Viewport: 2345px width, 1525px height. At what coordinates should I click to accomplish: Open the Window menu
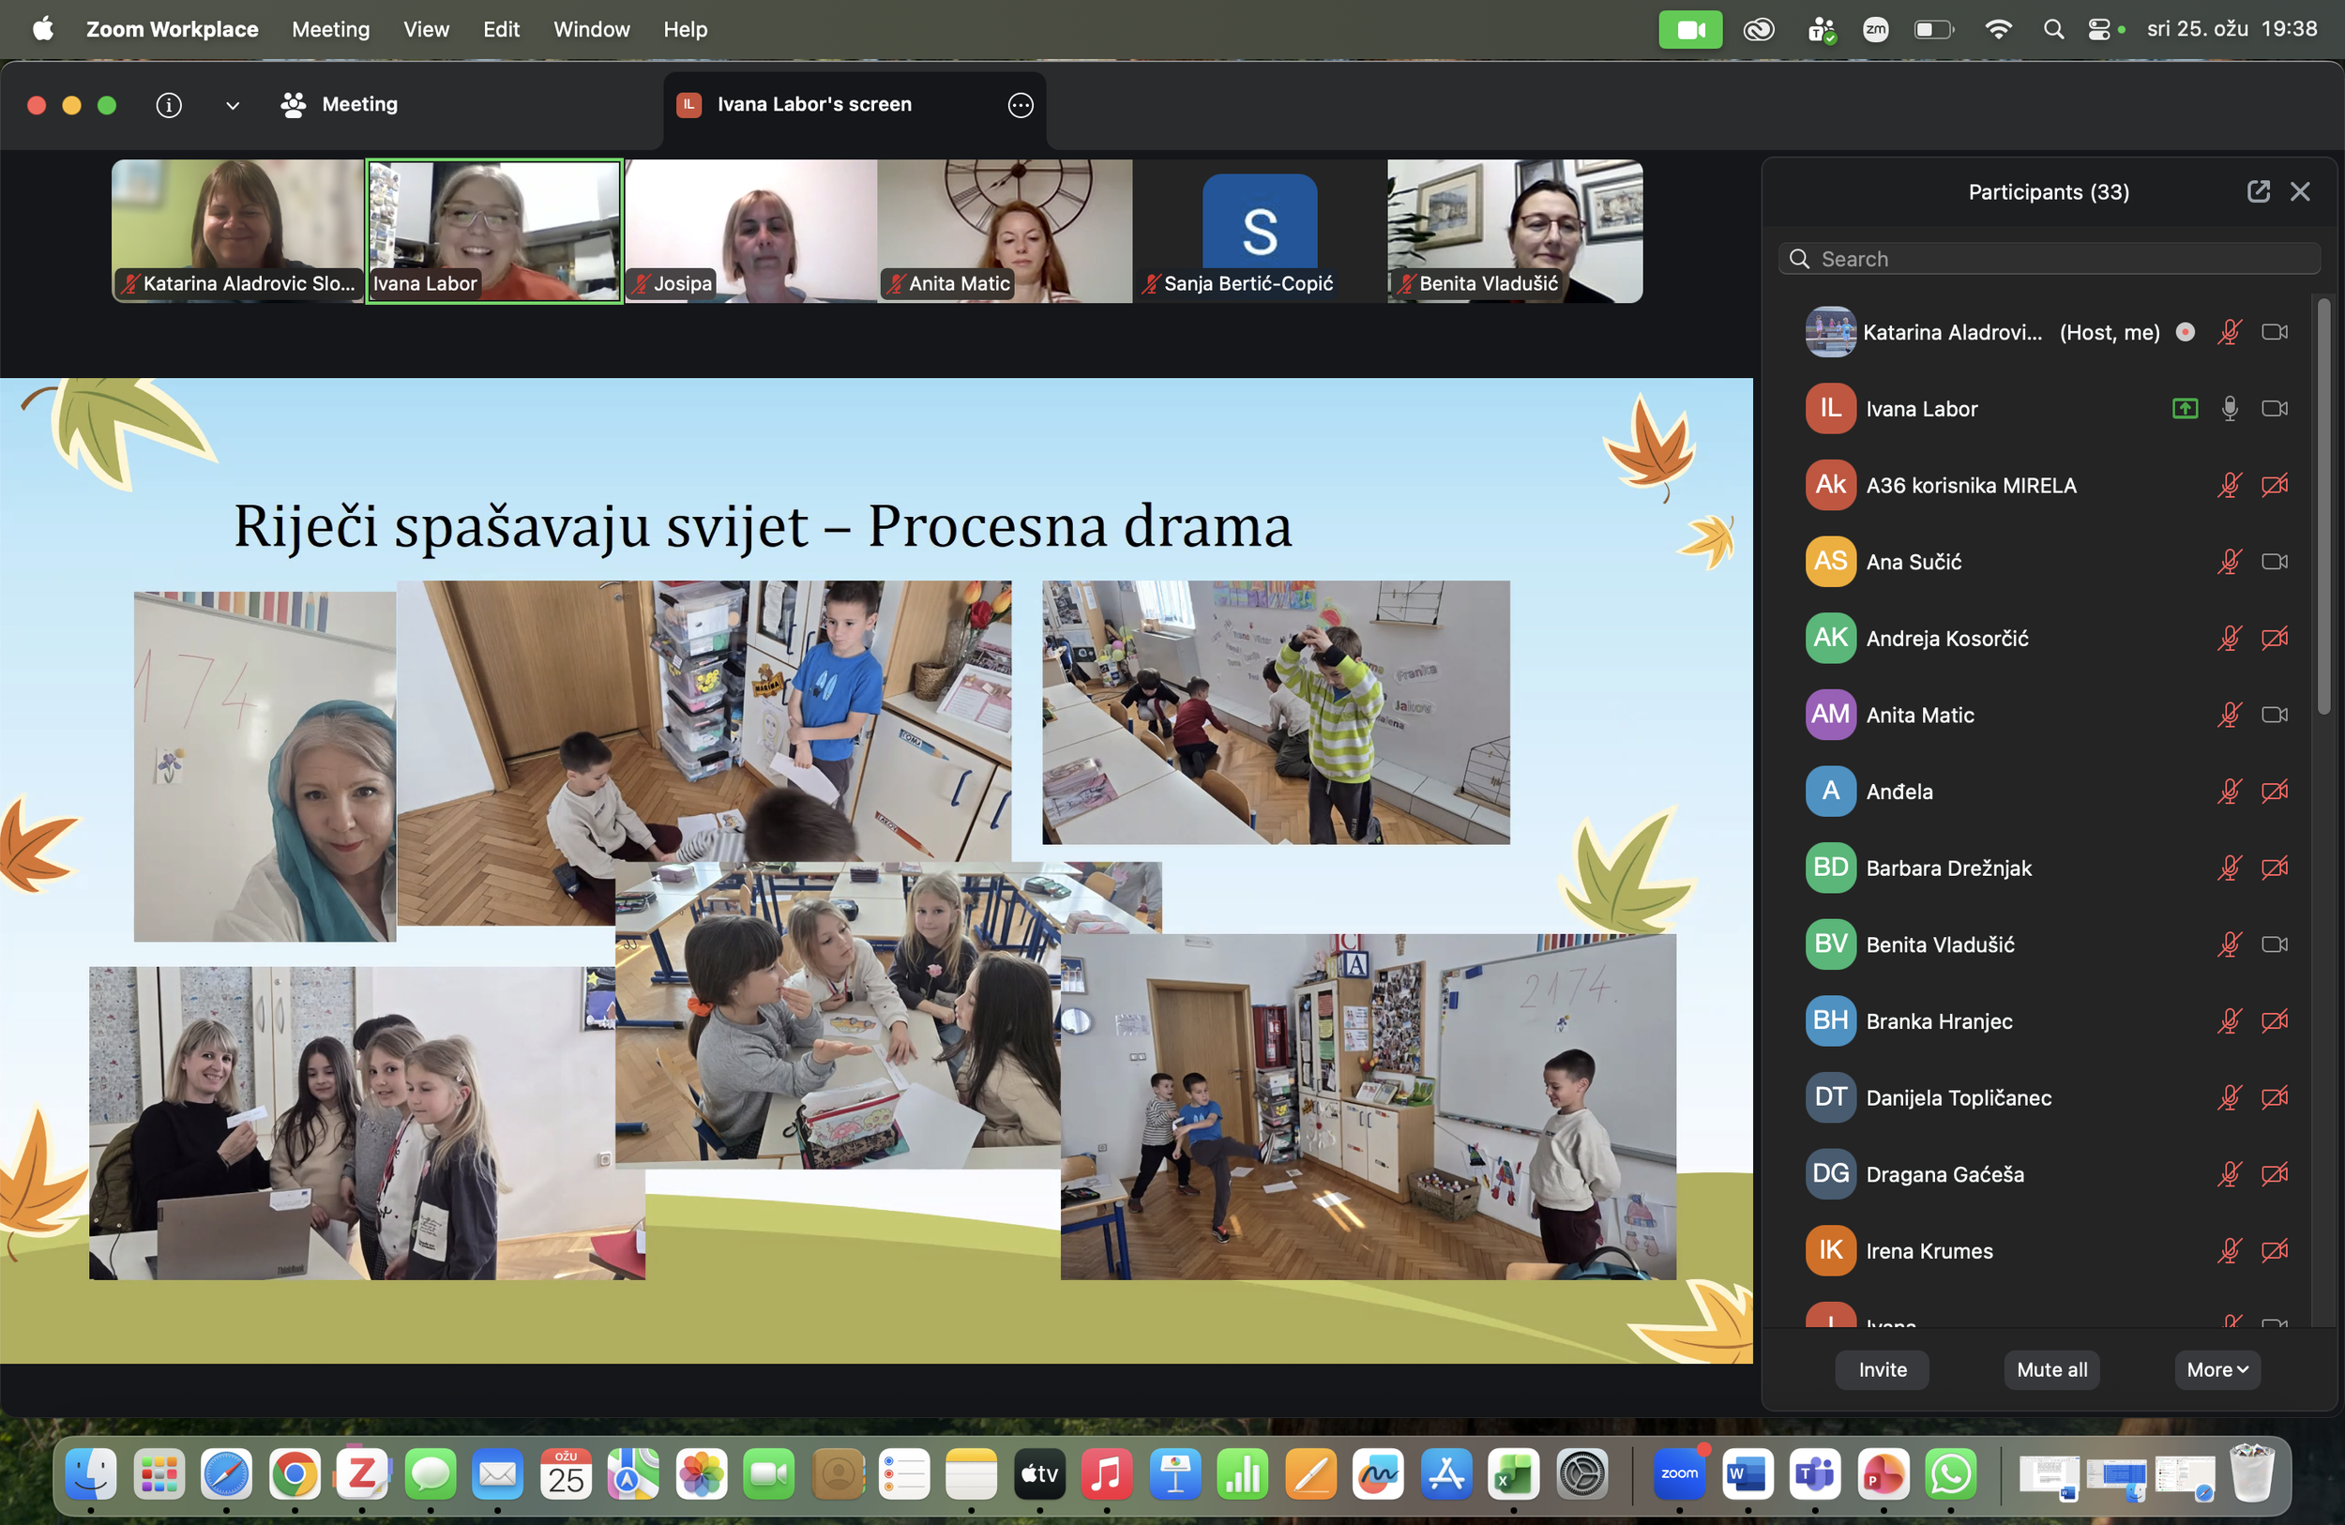pyautogui.click(x=591, y=30)
